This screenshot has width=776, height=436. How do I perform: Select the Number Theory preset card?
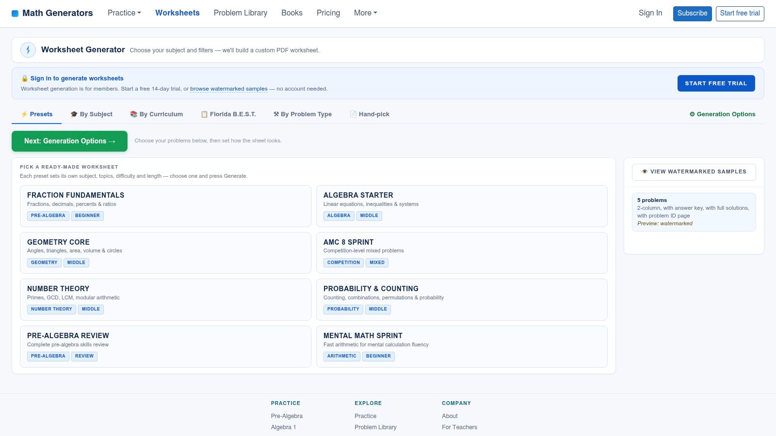pyautogui.click(x=165, y=299)
